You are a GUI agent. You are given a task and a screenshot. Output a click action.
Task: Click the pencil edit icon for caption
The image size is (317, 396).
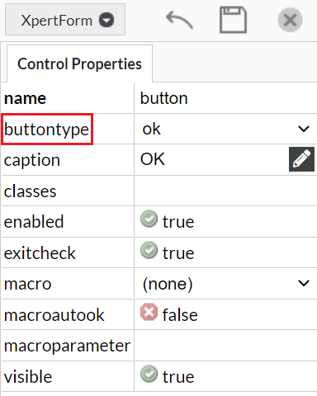coord(301,159)
